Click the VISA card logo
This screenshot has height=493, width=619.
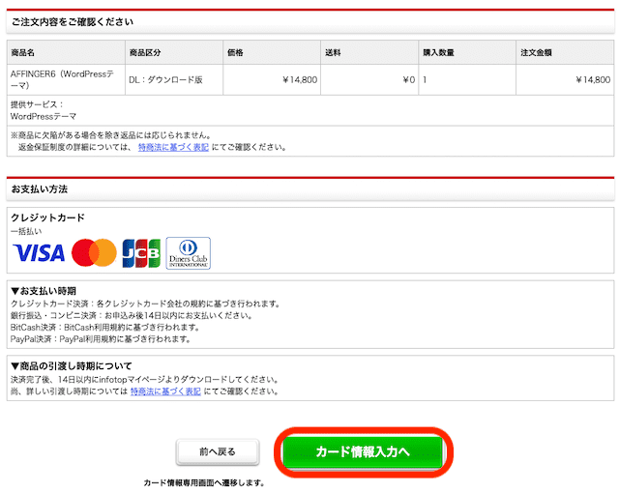(39, 253)
